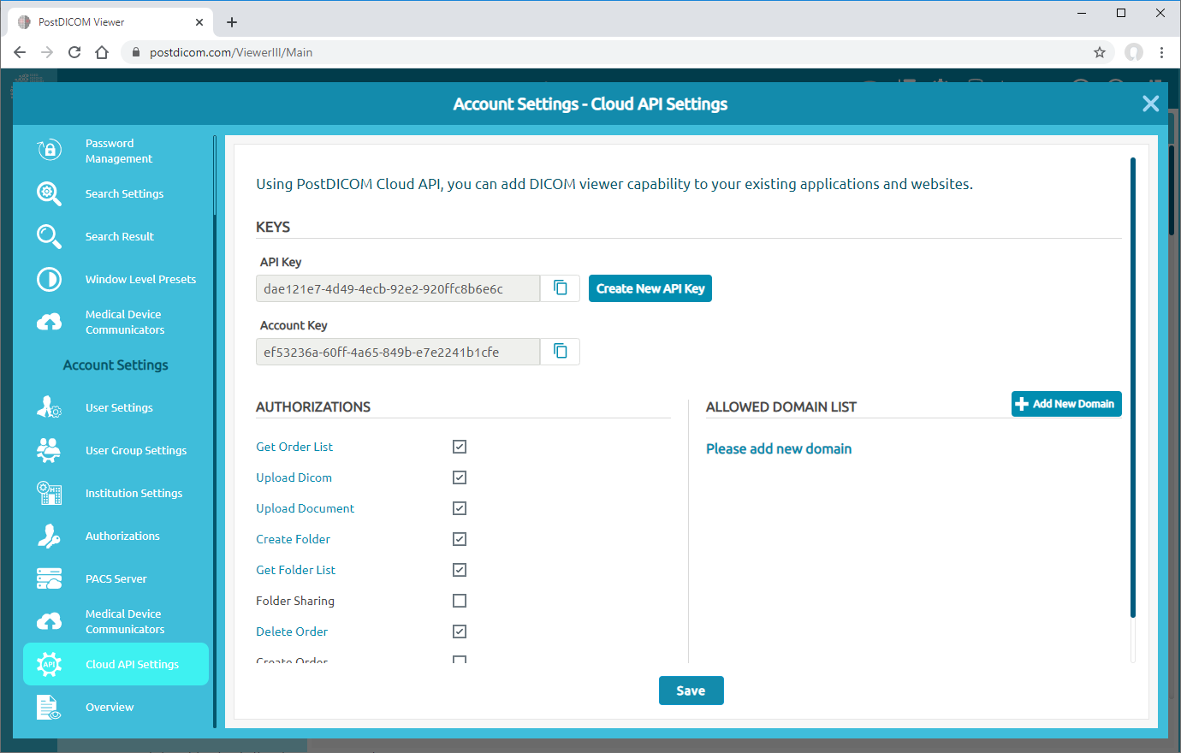Click the Window Level Presets contrast icon
Screen dimensions: 1181x753
[x=49, y=279]
